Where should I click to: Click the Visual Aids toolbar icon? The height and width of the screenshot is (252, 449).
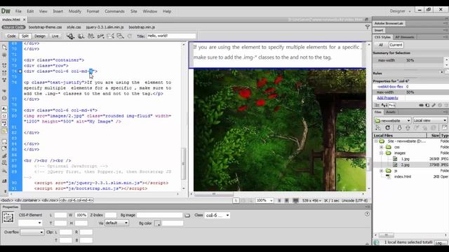point(120,36)
